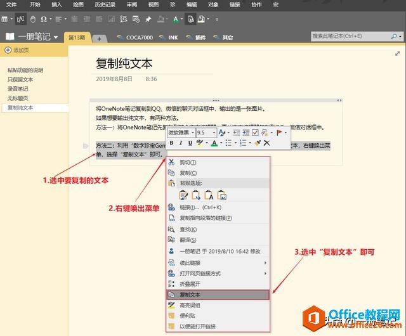Screen dimensions: 406x336
Task: Click the highlighted document icon near the toolbar end
Action: [190, 19]
